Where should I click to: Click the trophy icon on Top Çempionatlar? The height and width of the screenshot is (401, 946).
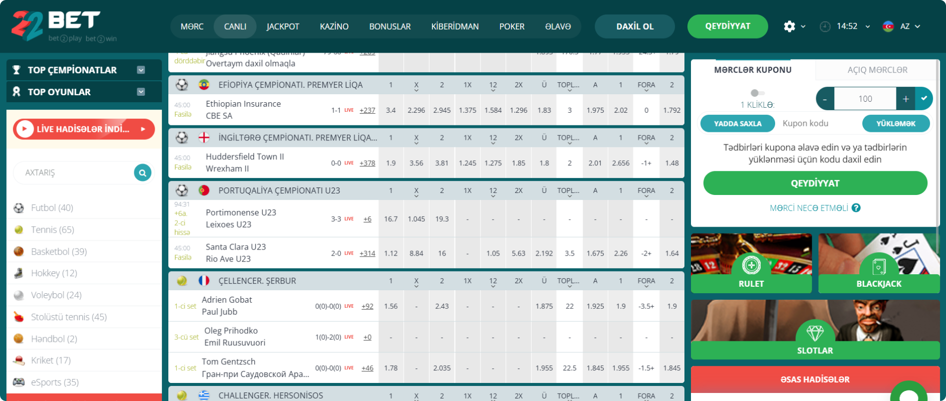(x=17, y=70)
